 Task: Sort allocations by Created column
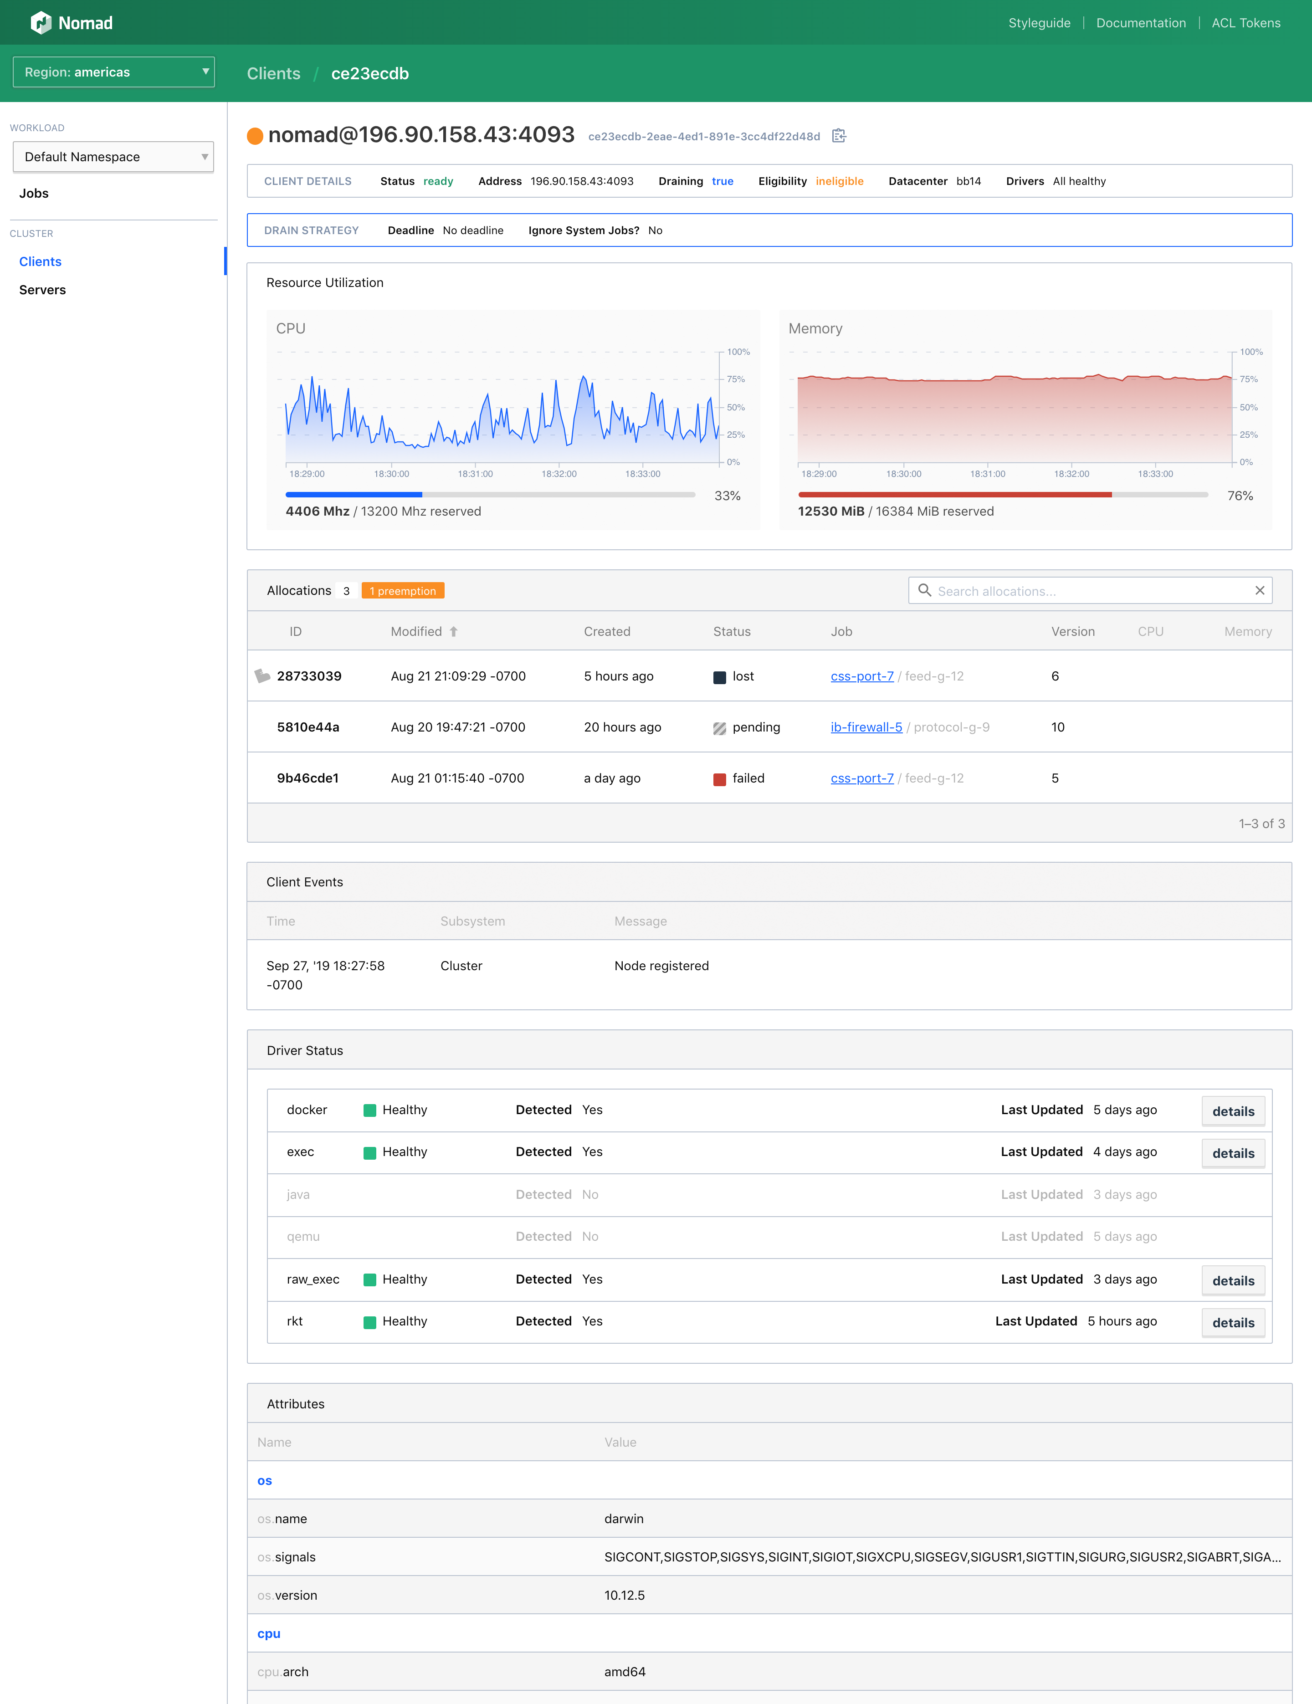click(x=606, y=631)
